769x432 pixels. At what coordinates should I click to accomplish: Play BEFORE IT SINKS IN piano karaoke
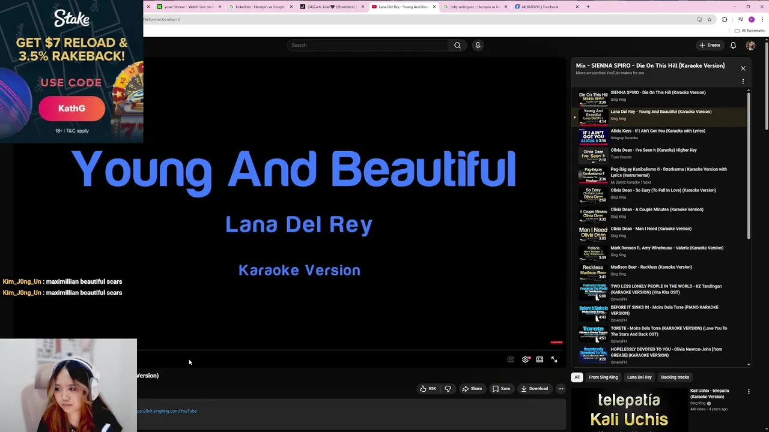click(x=660, y=314)
